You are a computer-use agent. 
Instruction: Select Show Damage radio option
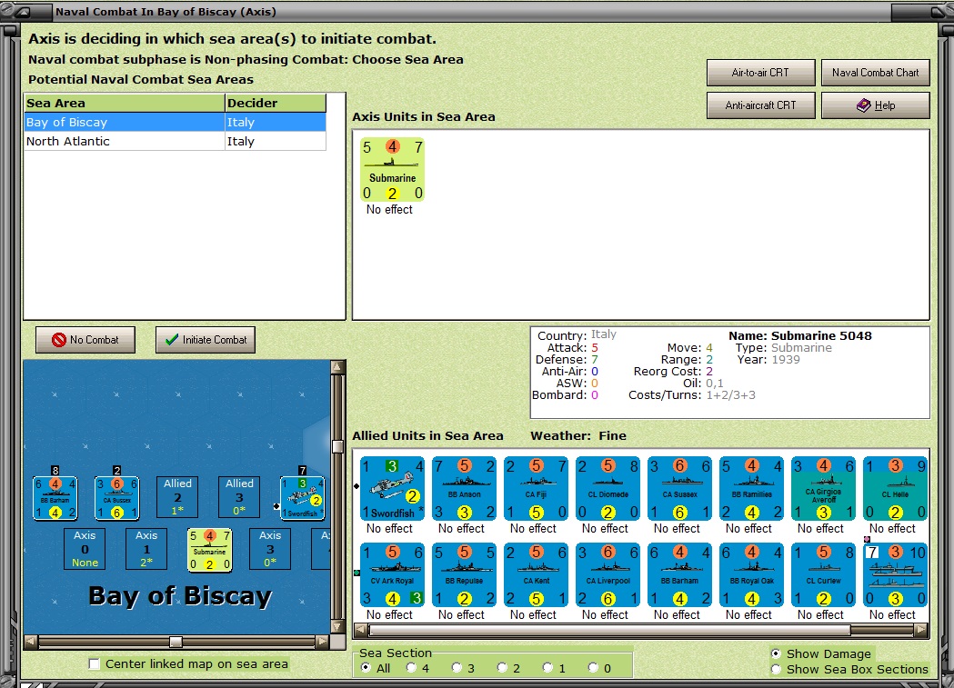click(x=776, y=653)
